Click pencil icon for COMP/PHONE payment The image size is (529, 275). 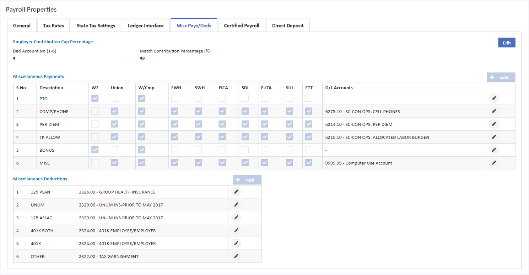(x=493, y=111)
